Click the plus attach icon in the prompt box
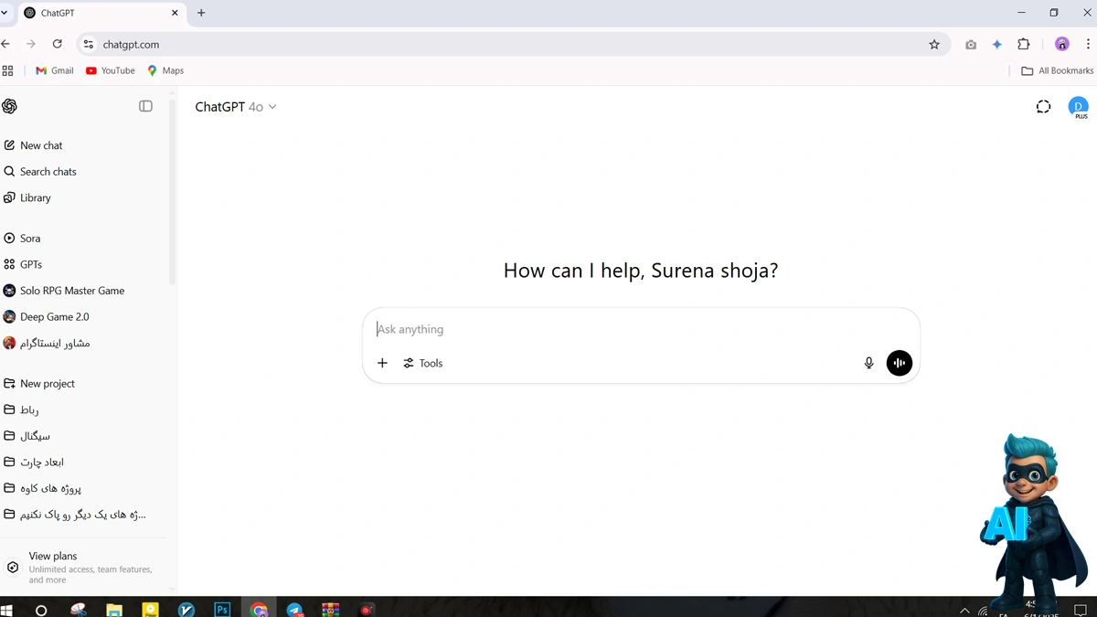1097x617 pixels. tap(382, 363)
